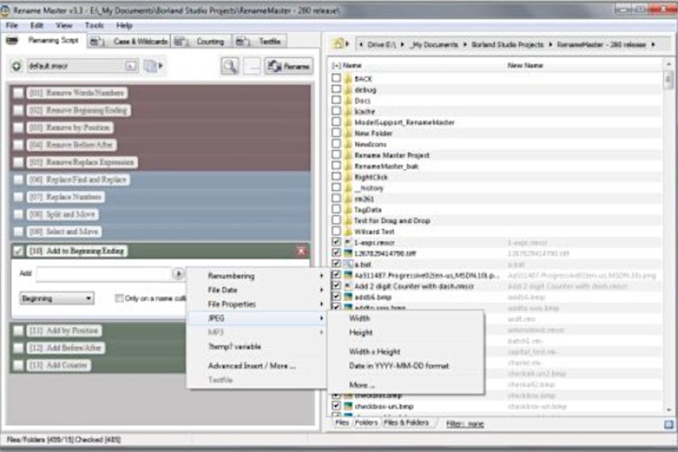The height and width of the screenshot is (452, 678).
Task: Click the Filter: none link
Action: (x=465, y=424)
